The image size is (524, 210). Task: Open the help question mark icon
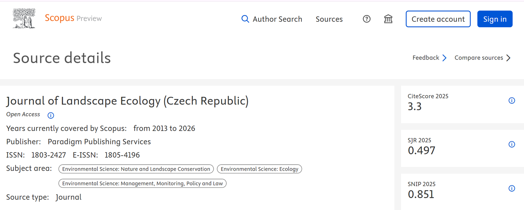coord(366,19)
